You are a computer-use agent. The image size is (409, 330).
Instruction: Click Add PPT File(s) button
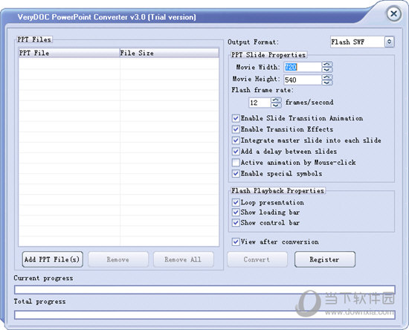point(53,259)
